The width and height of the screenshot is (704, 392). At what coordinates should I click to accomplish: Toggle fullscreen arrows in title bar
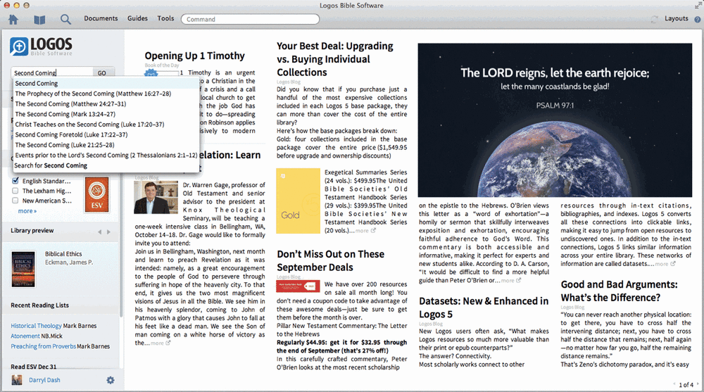tap(698, 6)
